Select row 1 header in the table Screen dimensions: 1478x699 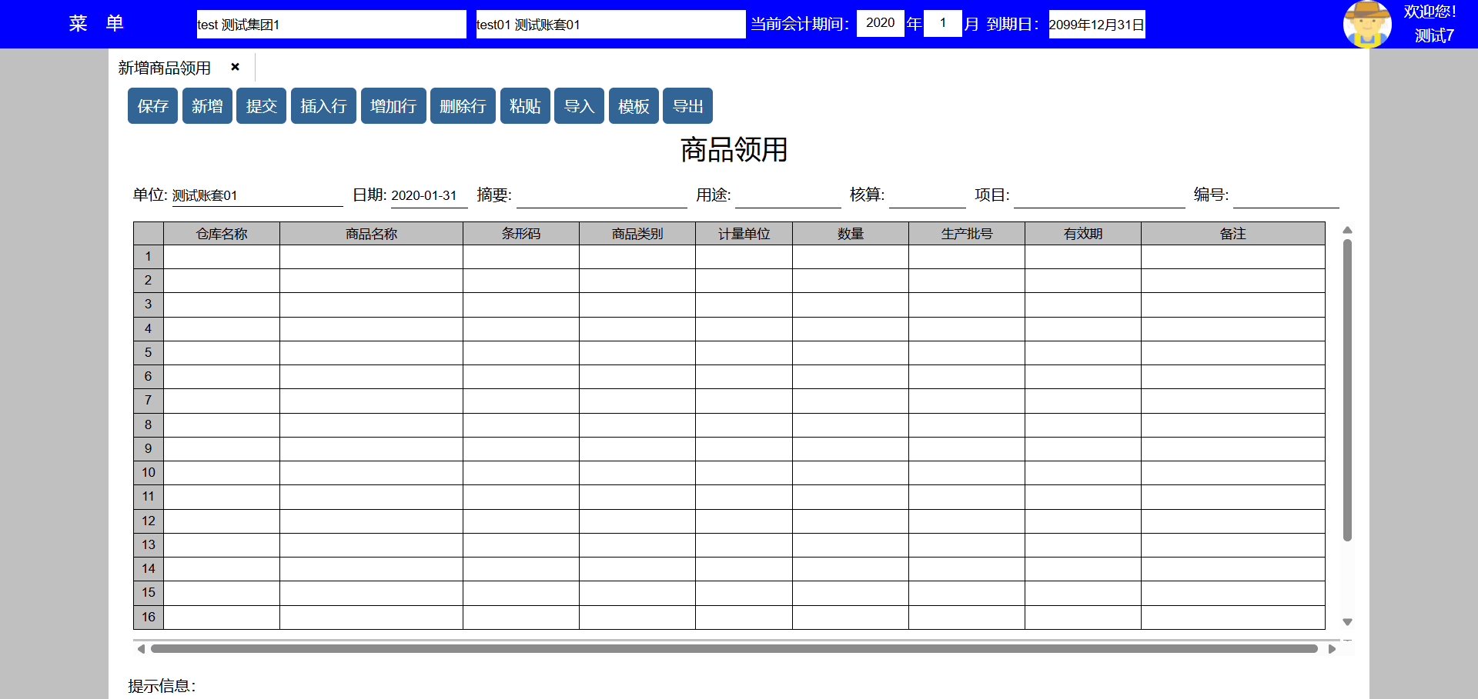point(148,257)
